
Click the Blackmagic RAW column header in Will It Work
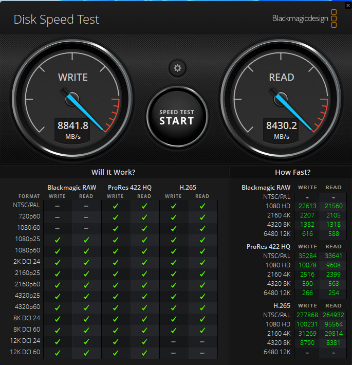(x=71, y=188)
